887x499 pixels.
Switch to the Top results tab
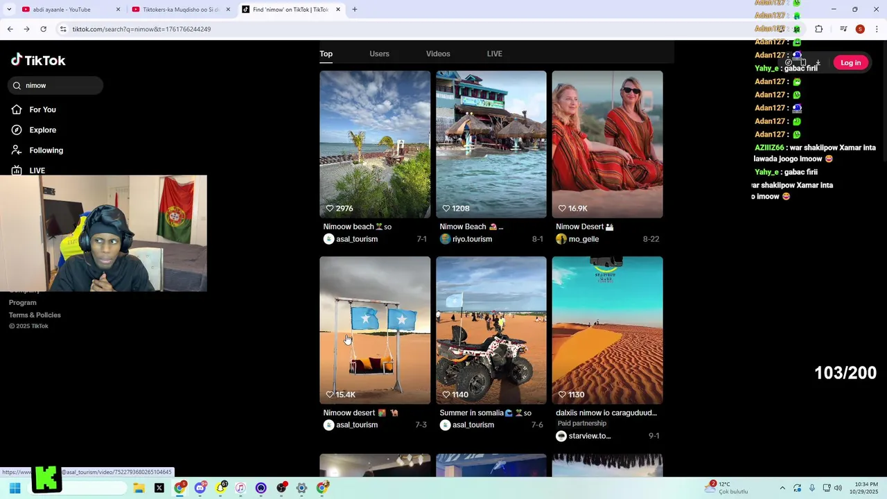coord(326,53)
